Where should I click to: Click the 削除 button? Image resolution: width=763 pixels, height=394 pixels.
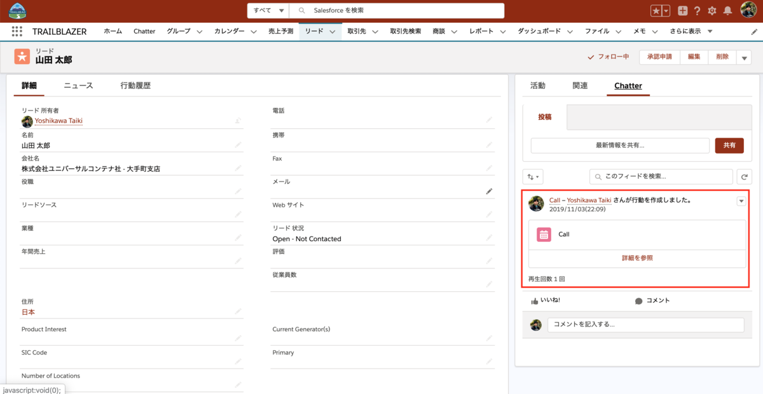tap(722, 57)
